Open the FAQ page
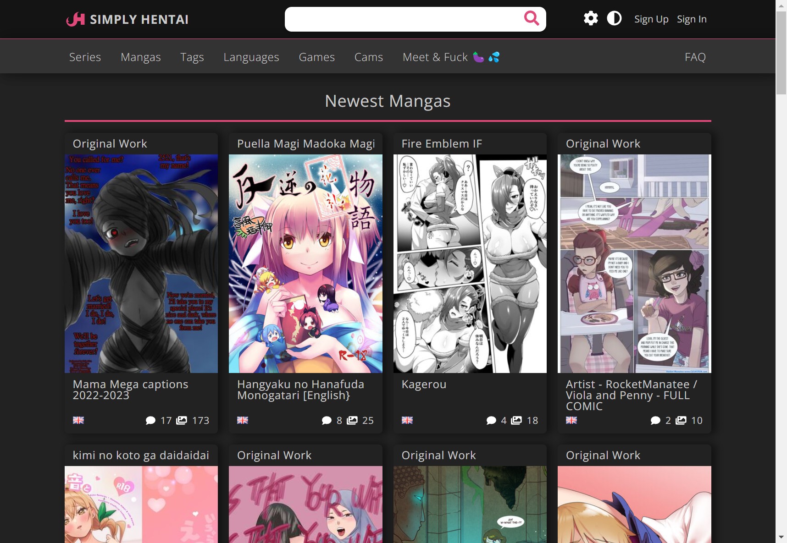 coord(695,57)
